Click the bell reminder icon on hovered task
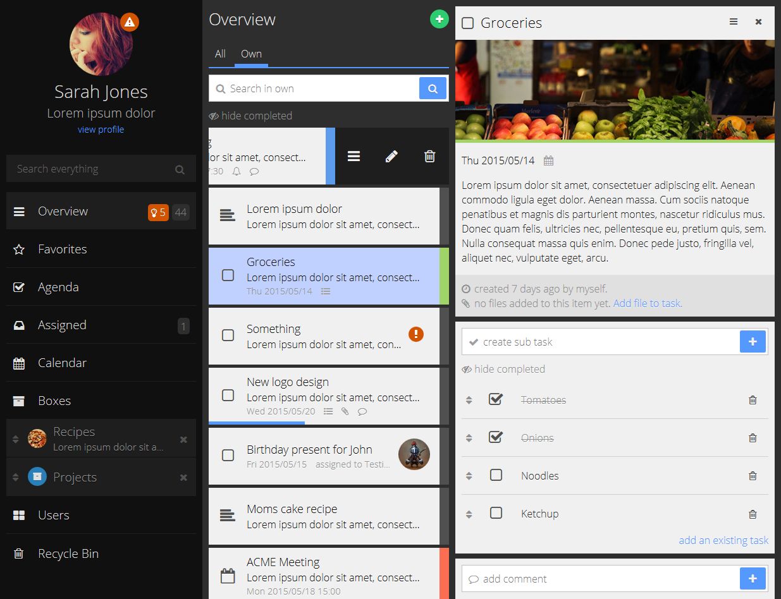781x599 pixels. [x=237, y=171]
